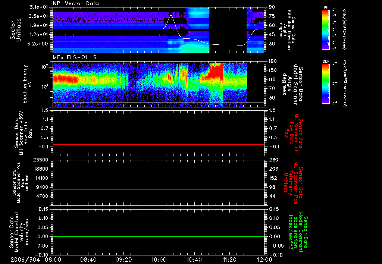Click the 190 scanner angle axis value

coord(273,61)
